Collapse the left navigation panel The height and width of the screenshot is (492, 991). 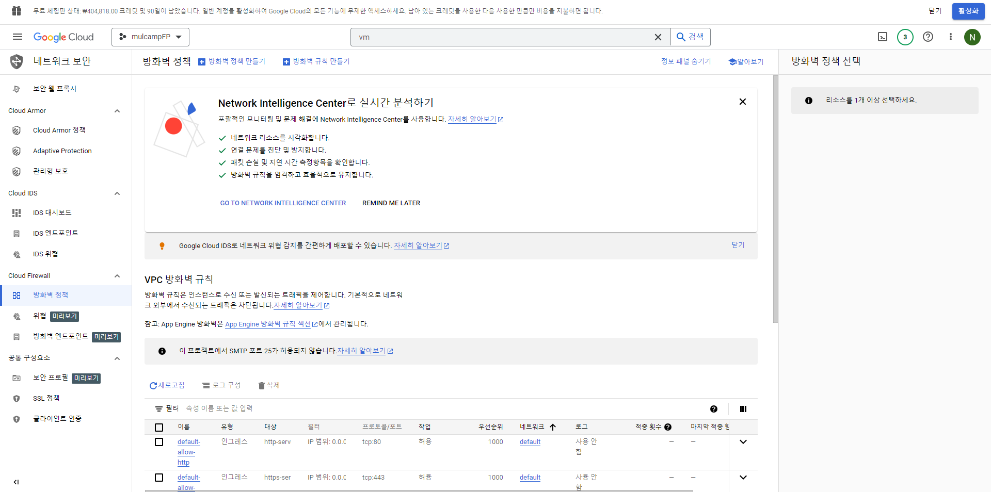[x=16, y=482]
